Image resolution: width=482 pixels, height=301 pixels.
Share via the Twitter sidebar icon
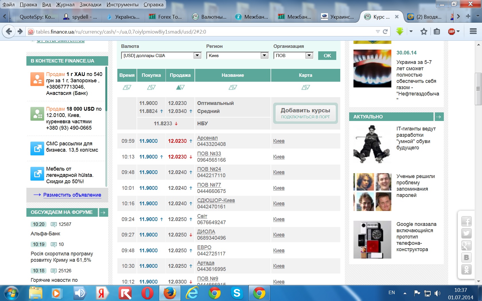(466, 233)
